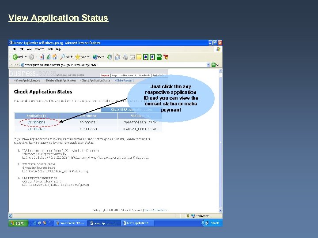318x238 pixels.
Task: Click the Home house icon
Action: [x=55, y=57]
